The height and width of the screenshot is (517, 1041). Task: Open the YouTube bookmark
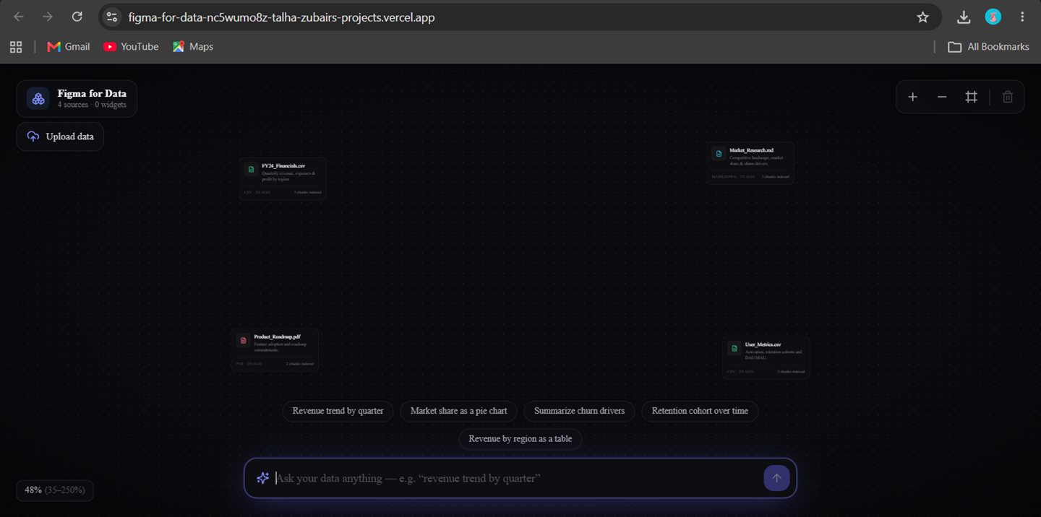tap(131, 47)
